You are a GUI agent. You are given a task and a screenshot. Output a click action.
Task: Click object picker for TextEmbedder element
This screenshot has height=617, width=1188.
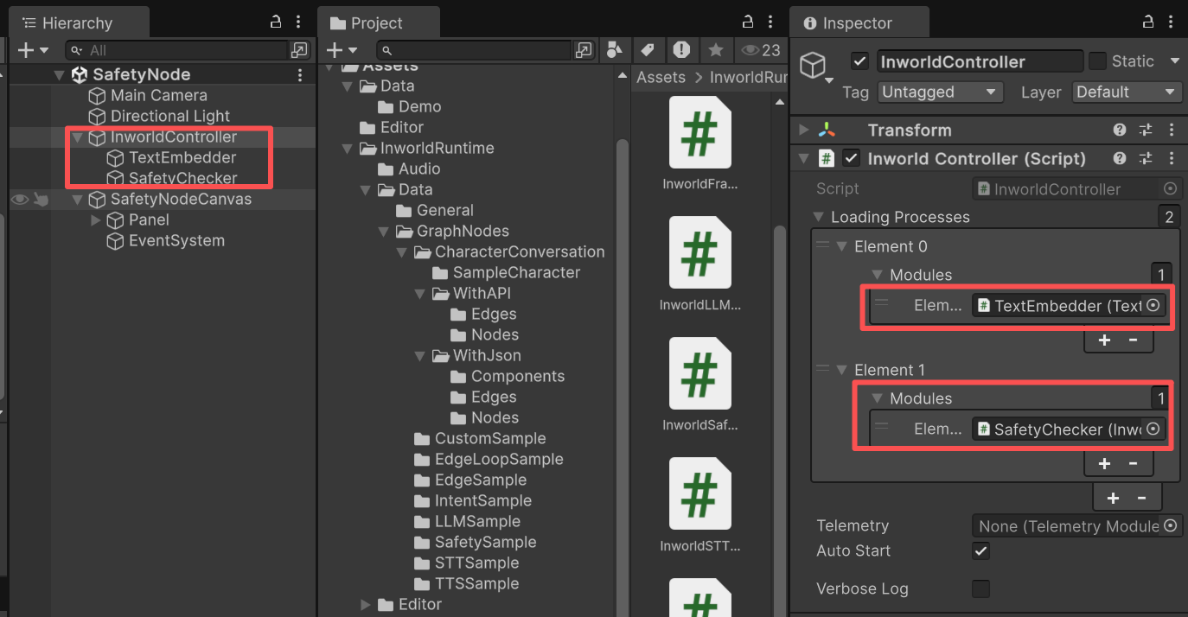click(1153, 306)
